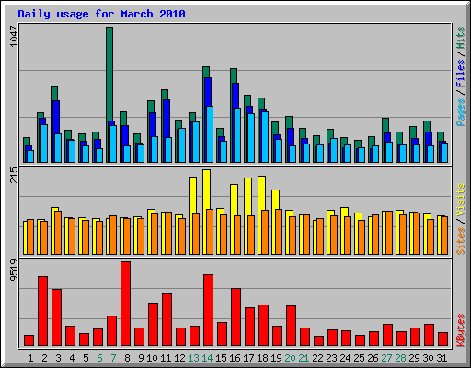Click the Sites legend label
The image size is (471, 368).
[x=460, y=241]
